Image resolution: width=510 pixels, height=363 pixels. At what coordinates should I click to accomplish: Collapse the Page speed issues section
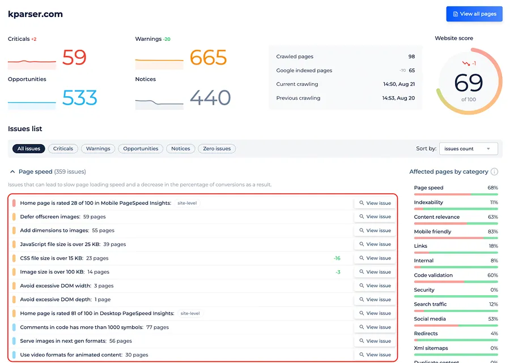coord(13,171)
